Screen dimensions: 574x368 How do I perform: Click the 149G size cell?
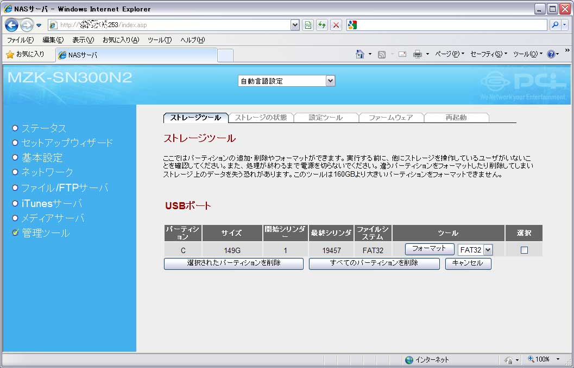232,250
